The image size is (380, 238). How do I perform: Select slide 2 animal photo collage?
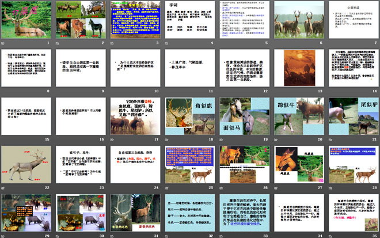click(81, 20)
